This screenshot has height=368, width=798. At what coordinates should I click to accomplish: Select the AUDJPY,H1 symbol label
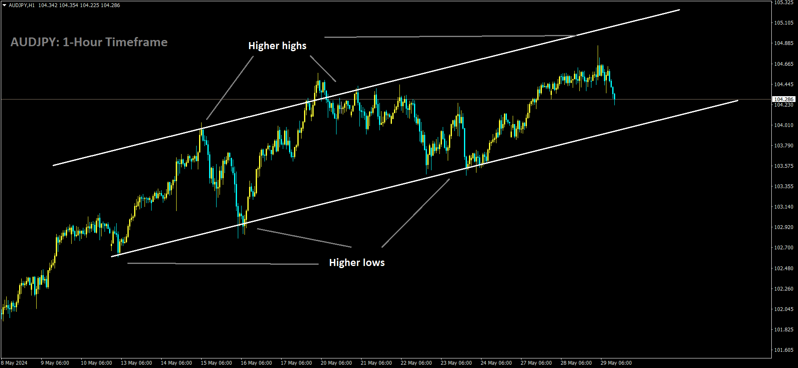(x=22, y=5)
